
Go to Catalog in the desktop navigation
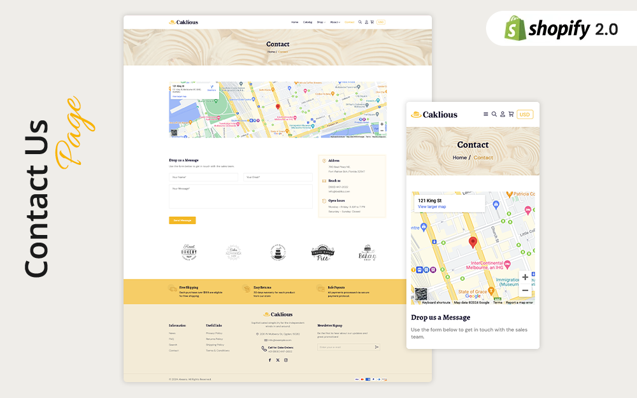tap(308, 22)
